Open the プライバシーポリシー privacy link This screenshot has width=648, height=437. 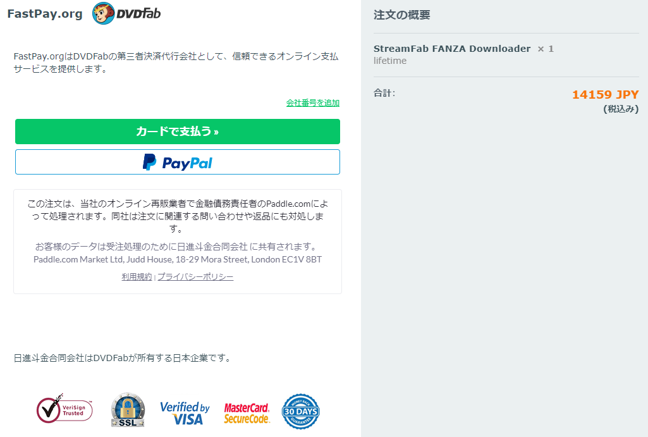click(x=195, y=276)
